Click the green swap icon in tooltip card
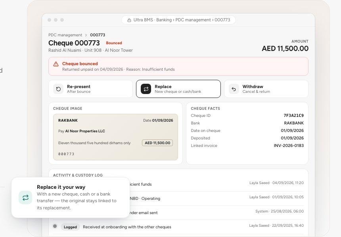 (x=25, y=197)
